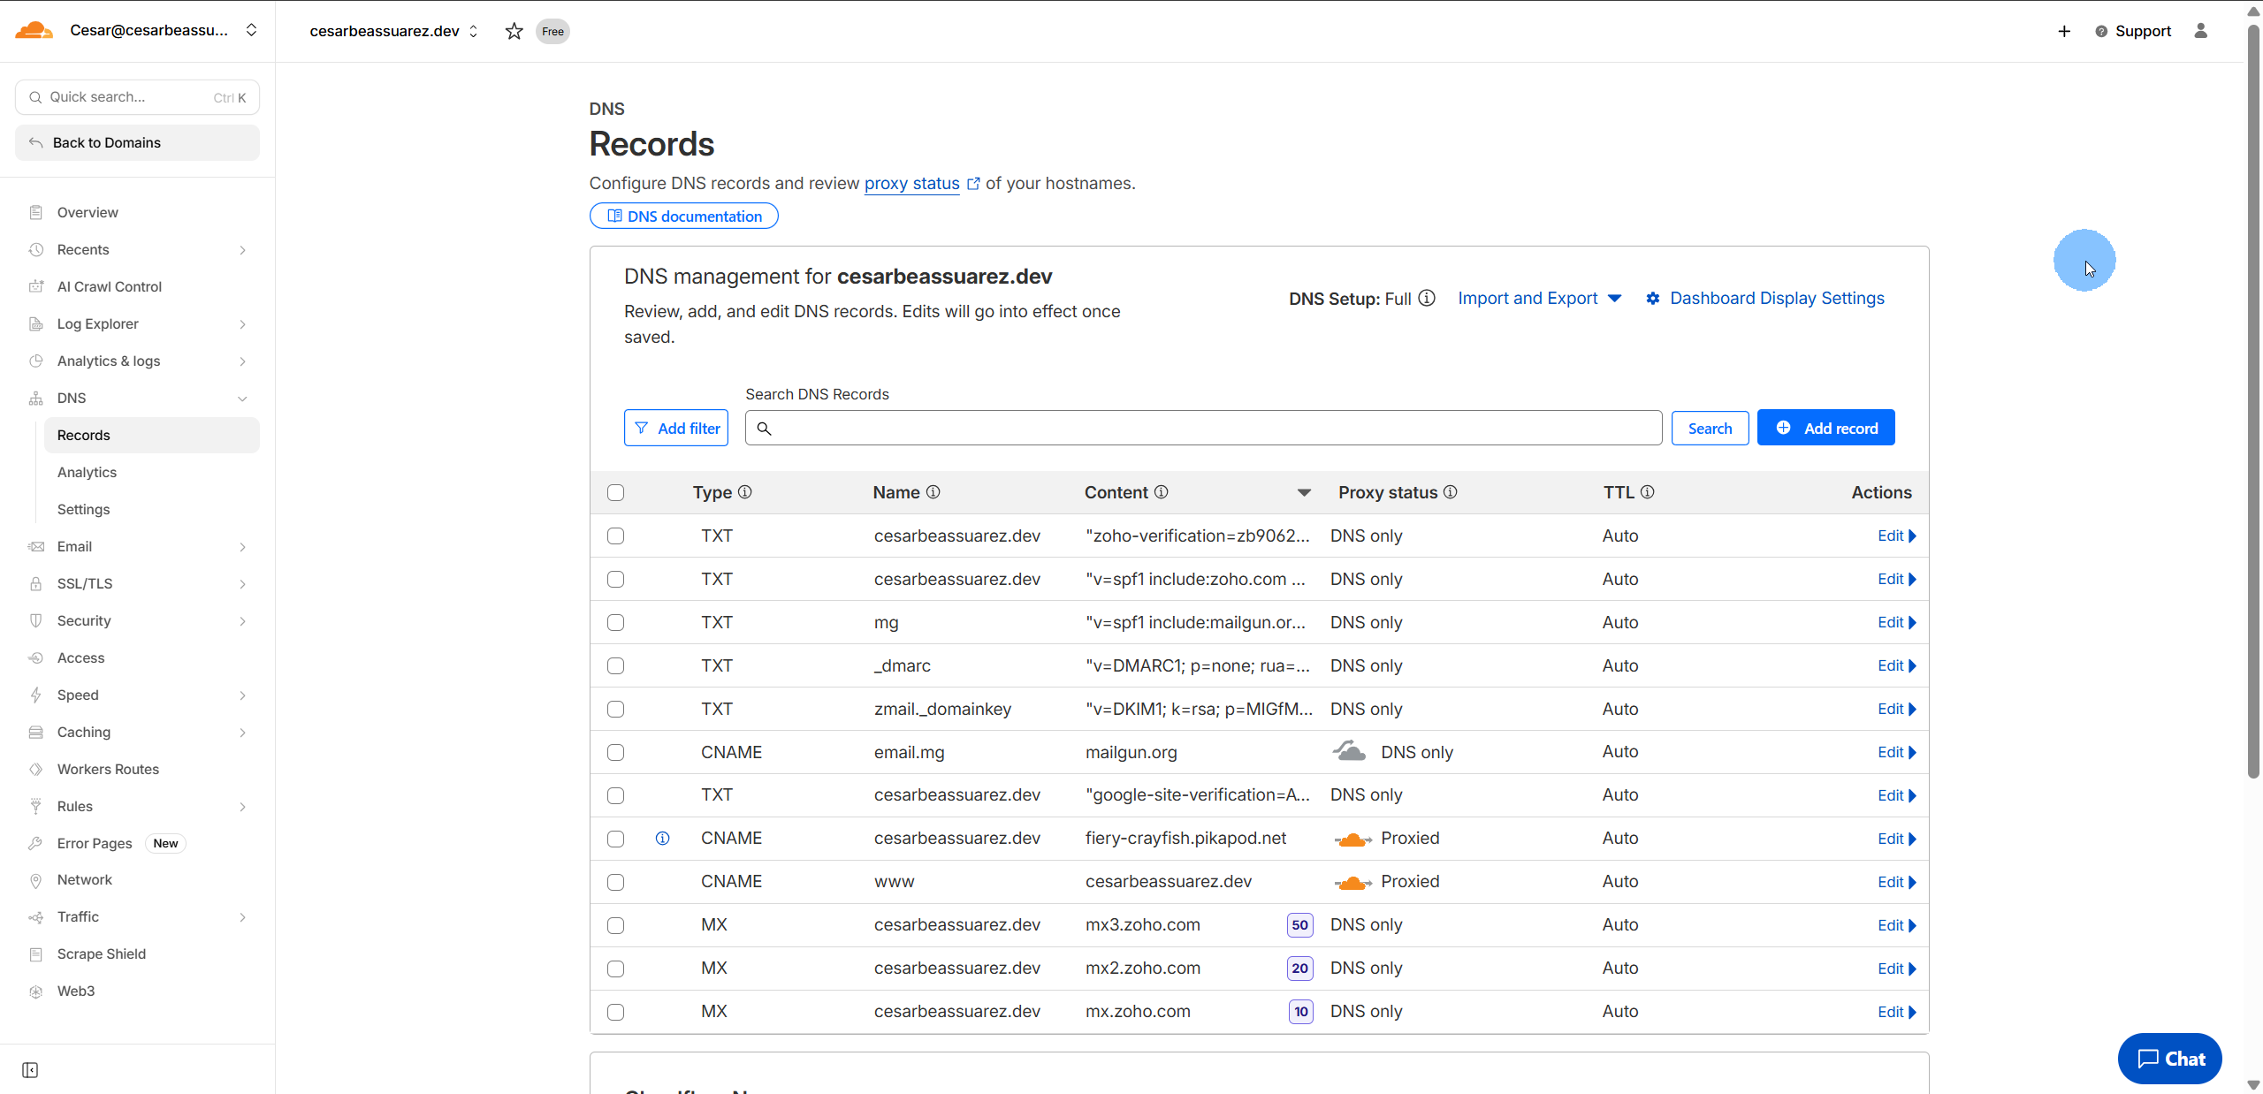
Task: Click the info icon on the pikapod CNAME row
Action: [x=662, y=839]
